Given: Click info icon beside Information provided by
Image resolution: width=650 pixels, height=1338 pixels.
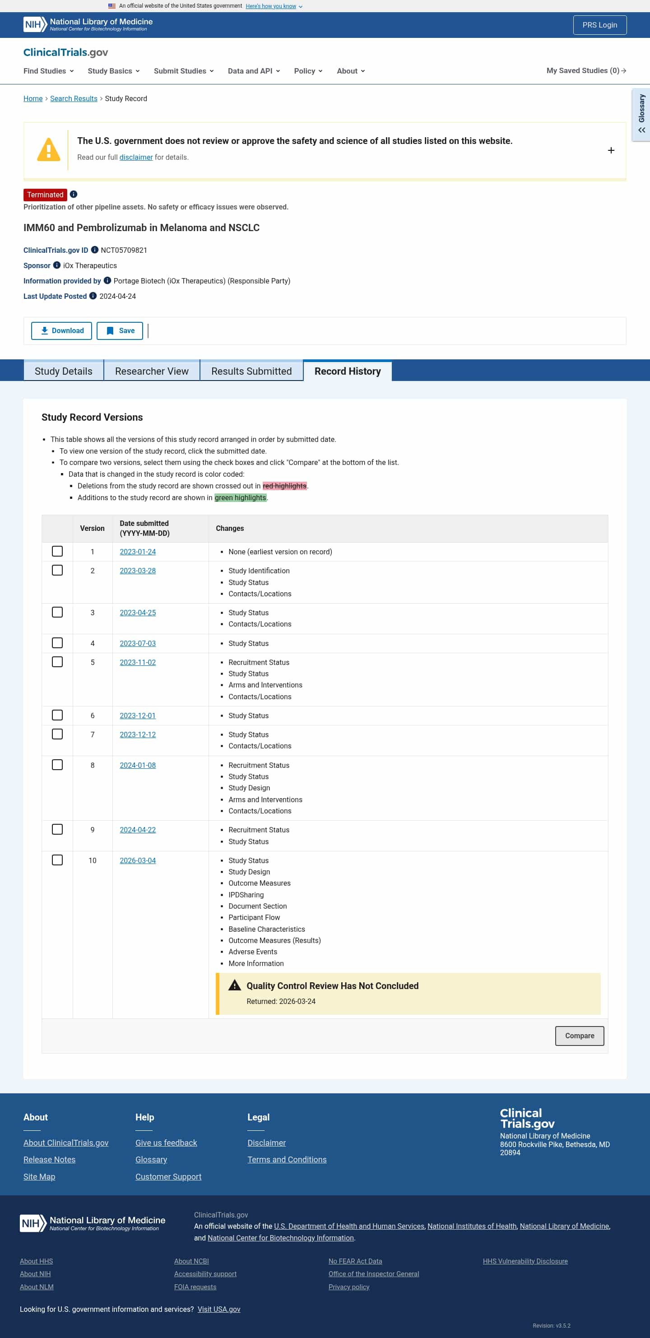Looking at the screenshot, I should click(107, 280).
